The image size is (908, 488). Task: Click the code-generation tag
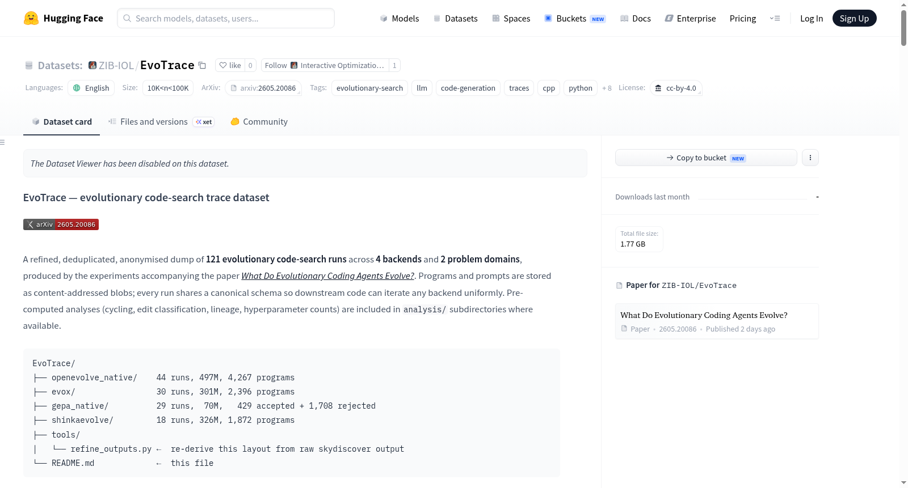(468, 88)
